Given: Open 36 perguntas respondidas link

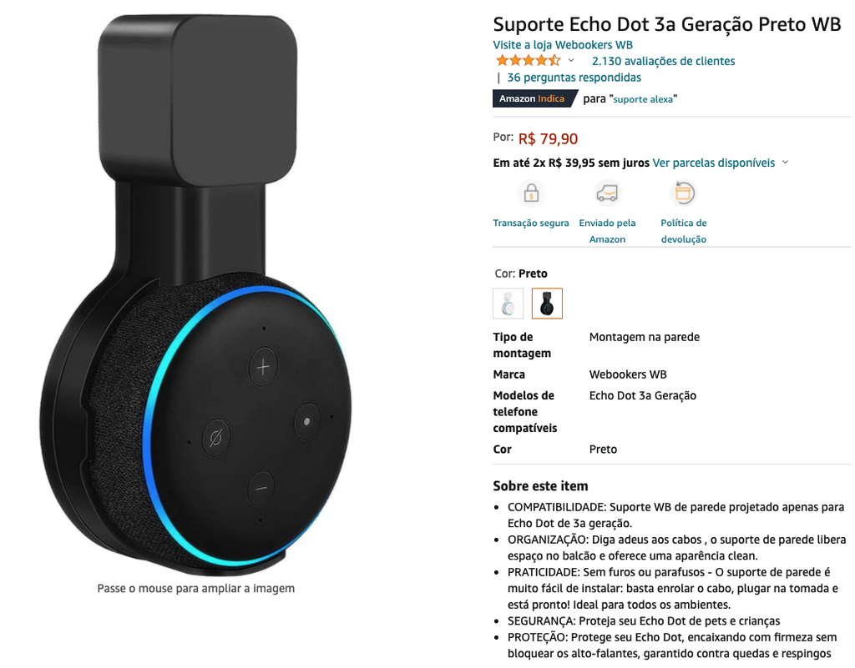Looking at the screenshot, I should pos(574,78).
